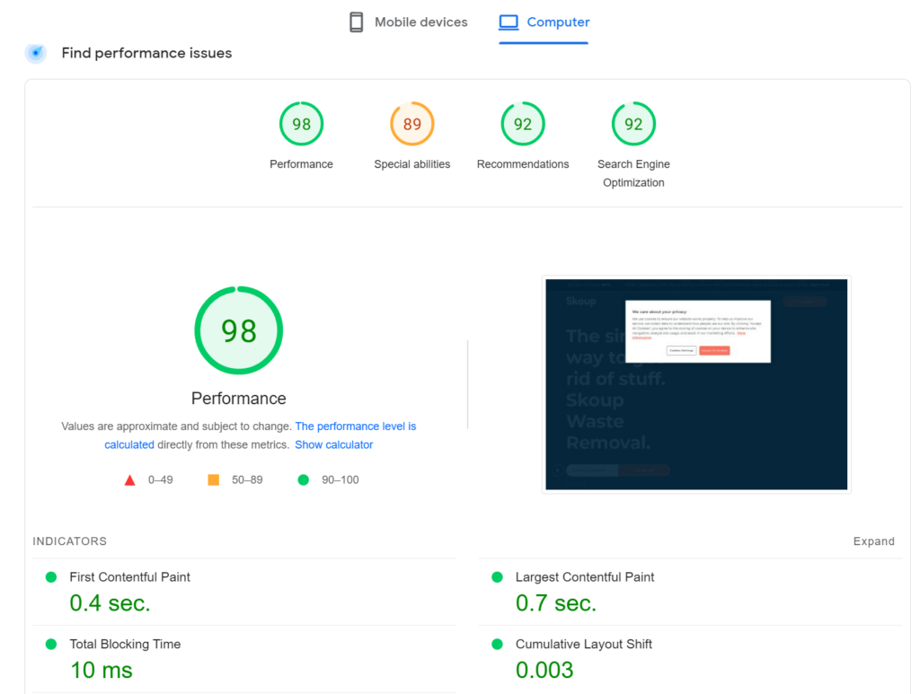Screen dimensions: 920x694
Task: Click the orange square 50–89 legend icon
Action: click(214, 480)
